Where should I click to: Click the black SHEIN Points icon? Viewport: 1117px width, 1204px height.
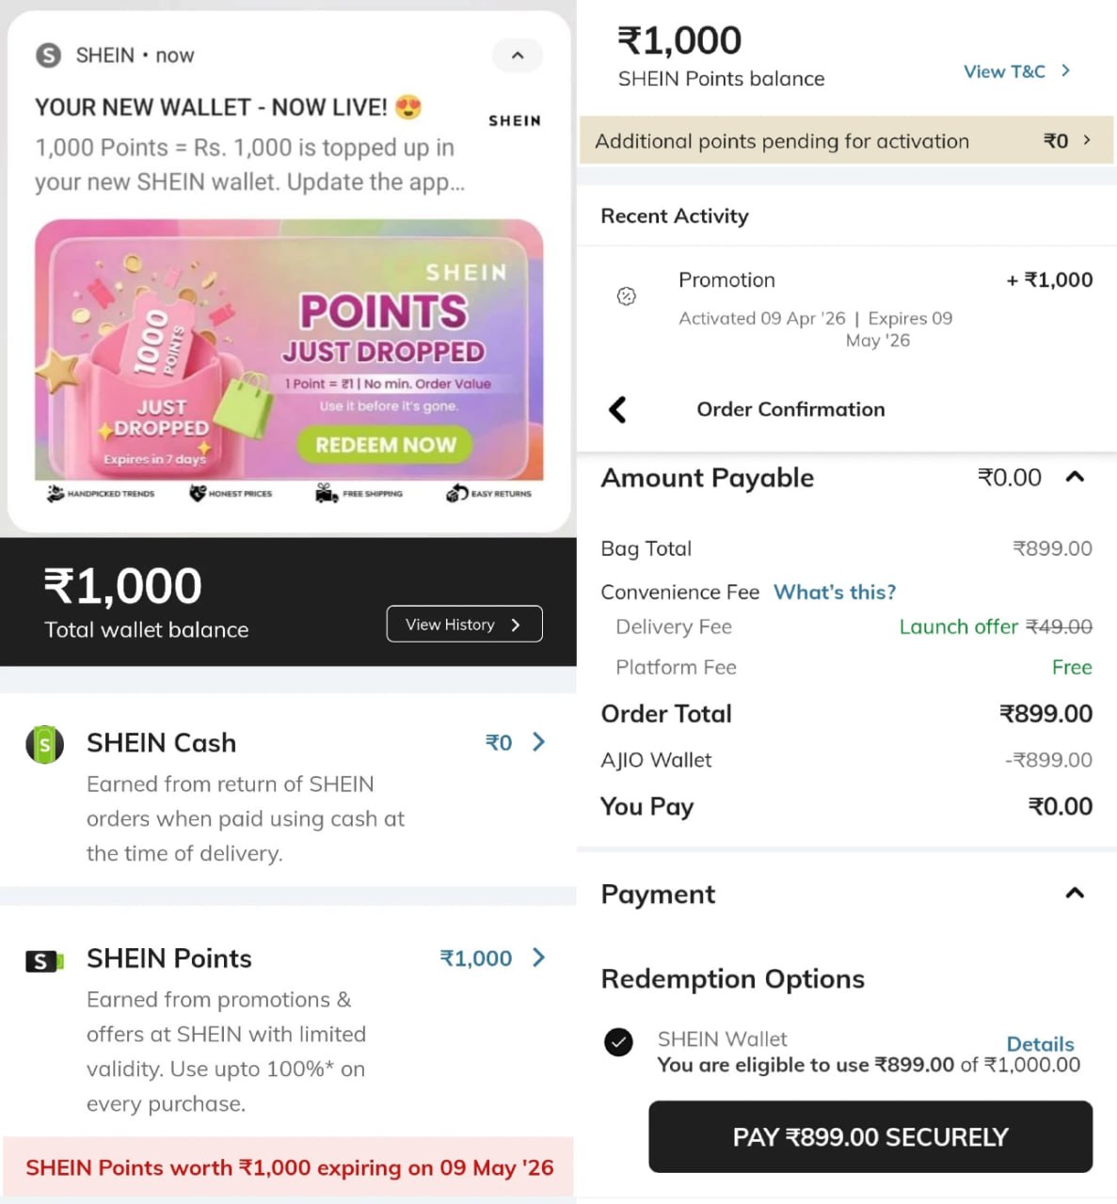coord(43,960)
